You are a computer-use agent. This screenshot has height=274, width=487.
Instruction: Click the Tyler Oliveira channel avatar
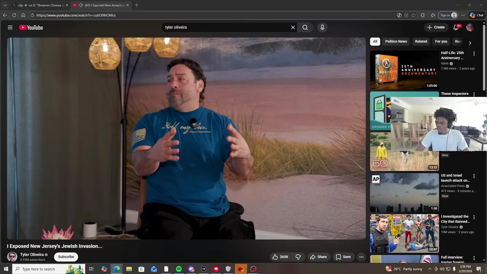coord(12,257)
